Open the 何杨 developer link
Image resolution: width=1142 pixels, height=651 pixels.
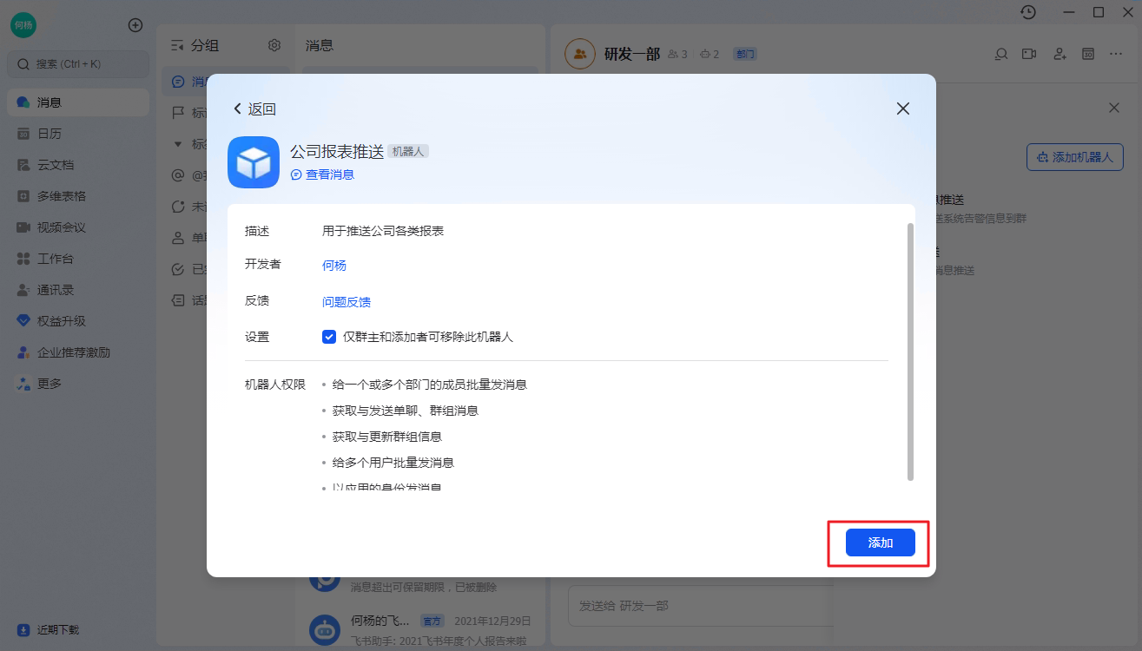[334, 265]
